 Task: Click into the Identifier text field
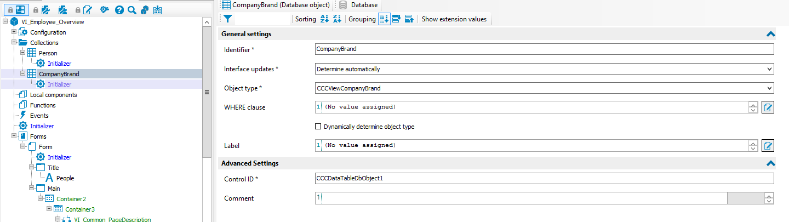(x=544, y=49)
